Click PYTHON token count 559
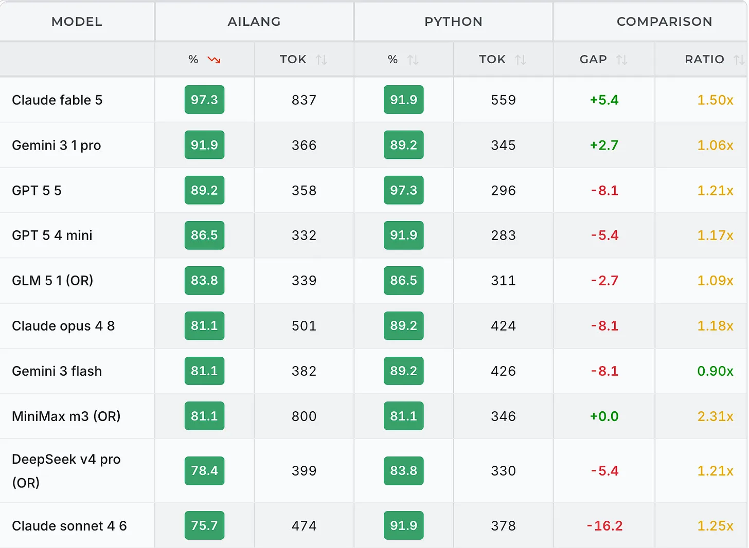 click(x=503, y=100)
